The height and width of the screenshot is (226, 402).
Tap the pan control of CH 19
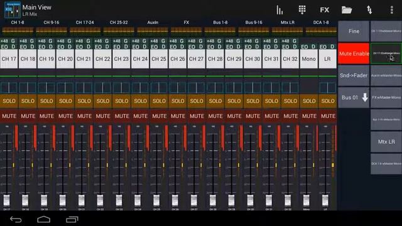click(46, 88)
